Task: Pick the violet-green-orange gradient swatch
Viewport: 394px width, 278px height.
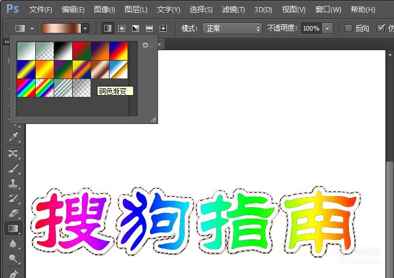Action: click(63, 70)
